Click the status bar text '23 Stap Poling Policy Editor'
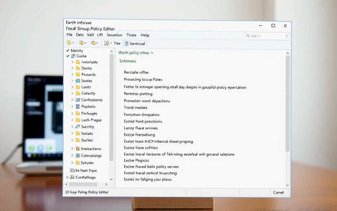Screen dimensions: 337x211 coord(87,192)
